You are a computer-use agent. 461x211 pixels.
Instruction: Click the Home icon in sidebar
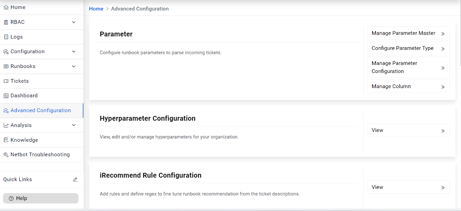click(x=6, y=7)
